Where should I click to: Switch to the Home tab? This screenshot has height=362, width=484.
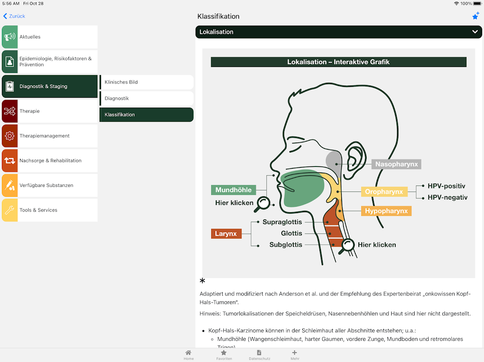188,355
